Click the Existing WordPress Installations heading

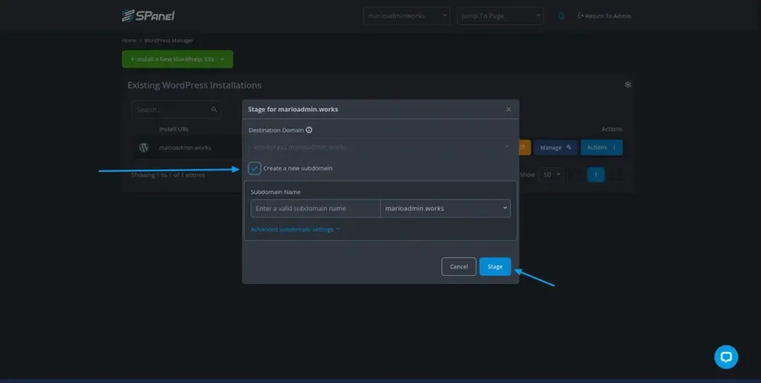coord(194,85)
